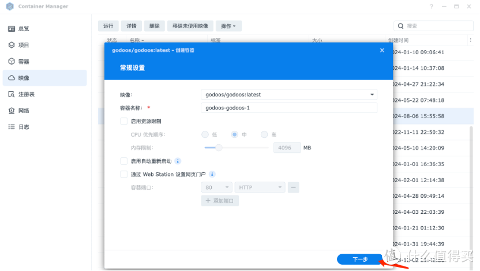The height and width of the screenshot is (271, 480).
Task: Click the 详情 details toolbar button
Action: coord(132,26)
